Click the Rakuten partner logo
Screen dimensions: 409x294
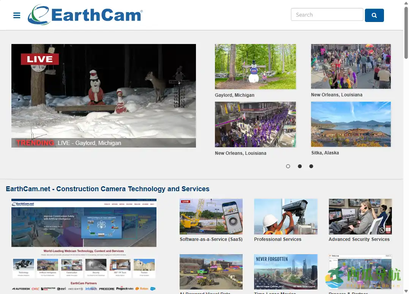point(142,288)
